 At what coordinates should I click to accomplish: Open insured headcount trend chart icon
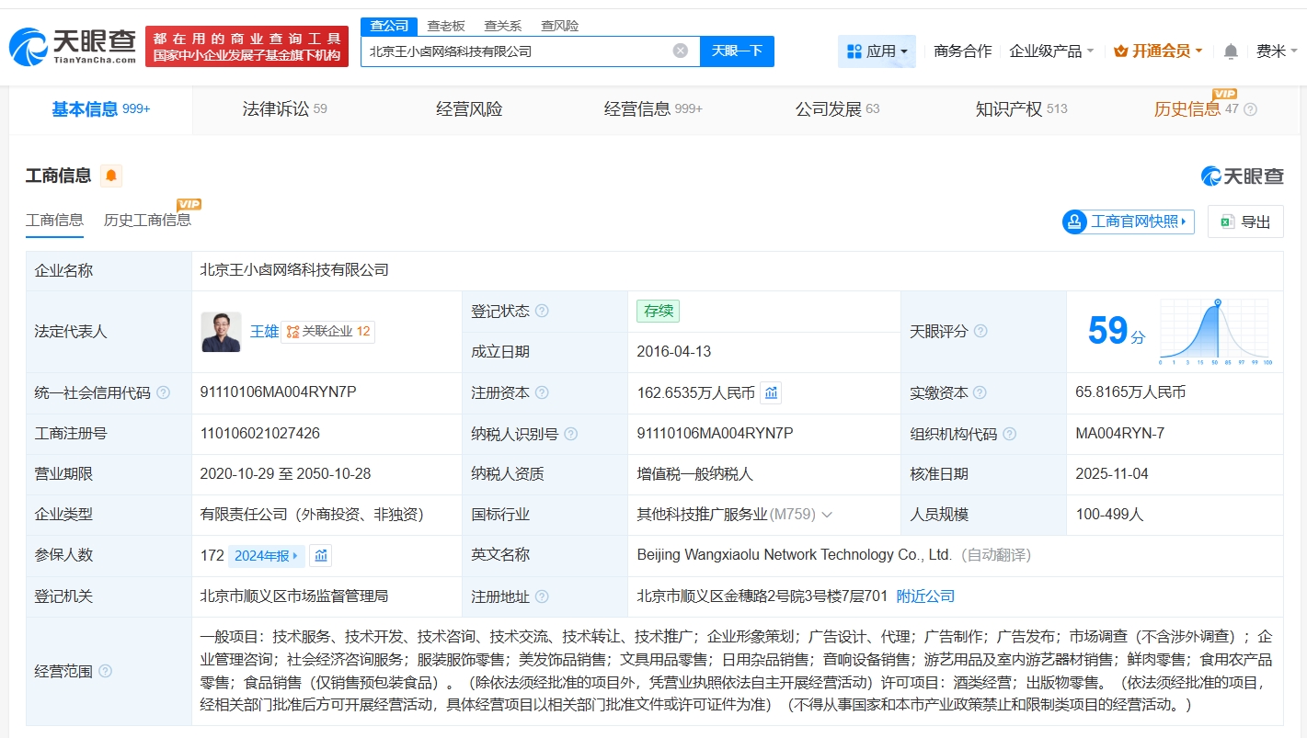point(320,555)
